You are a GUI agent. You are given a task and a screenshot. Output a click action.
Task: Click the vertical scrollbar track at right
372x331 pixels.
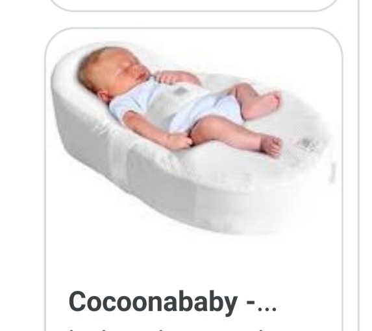coord(358,166)
